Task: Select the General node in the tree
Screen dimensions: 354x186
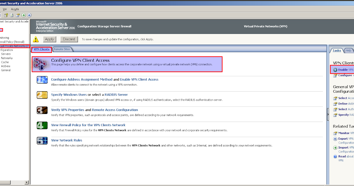Action: 6,70
